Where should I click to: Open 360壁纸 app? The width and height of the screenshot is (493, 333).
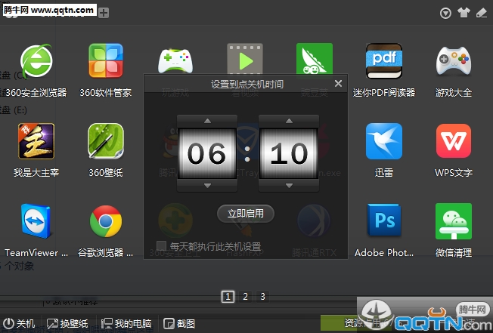[106, 141]
